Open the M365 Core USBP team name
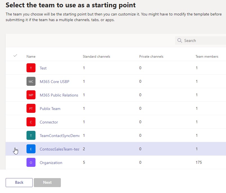The image size is (226, 193). pyautogui.click(x=54, y=82)
